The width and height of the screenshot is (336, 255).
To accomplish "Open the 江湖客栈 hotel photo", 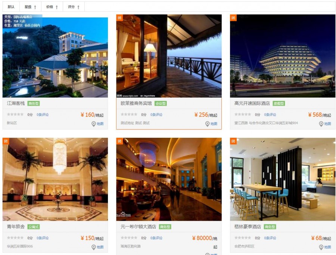I will (x=55, y=56).
